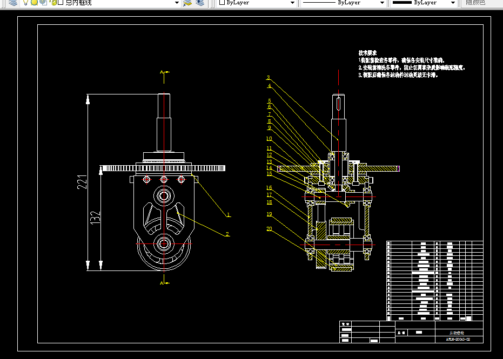Click part callout number 10
This screenshot has height=359, width=503.
269,138
